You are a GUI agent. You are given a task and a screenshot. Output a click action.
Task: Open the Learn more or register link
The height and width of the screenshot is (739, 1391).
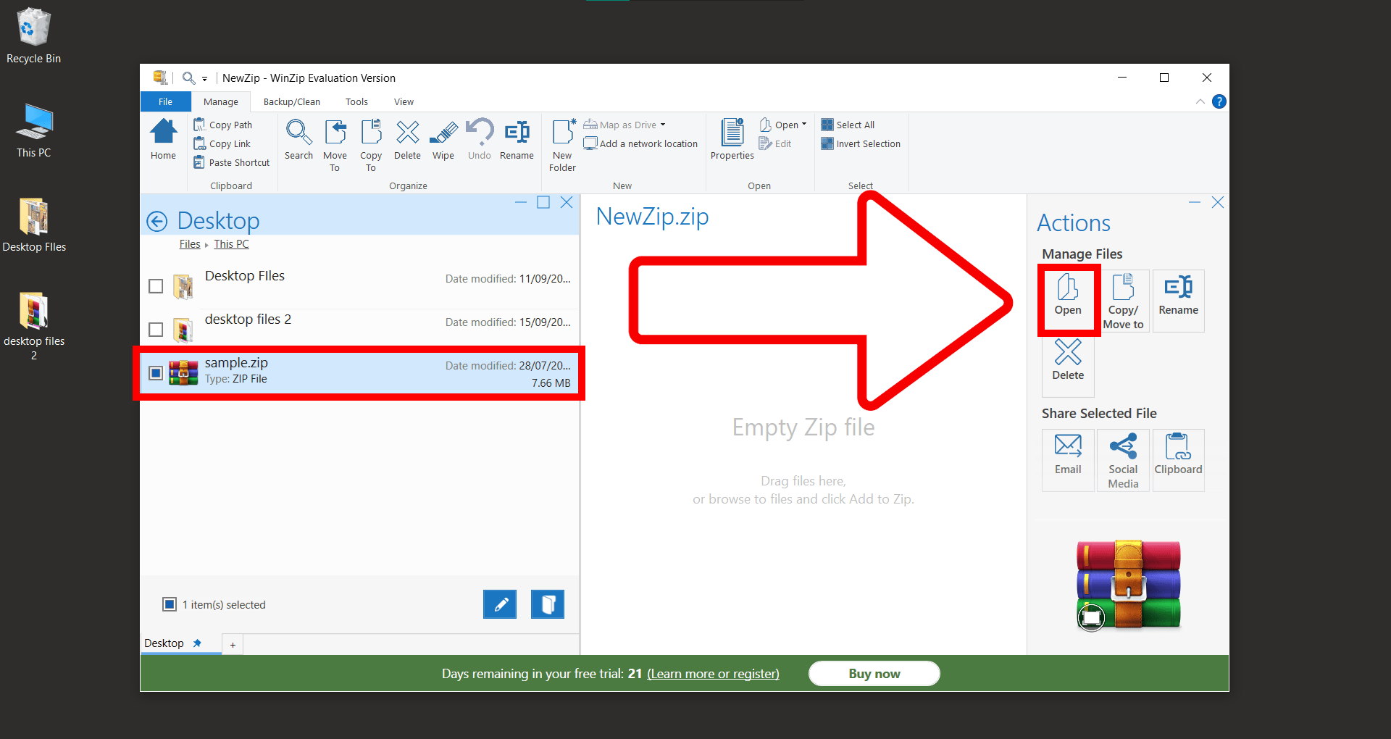click(x=713, y=673)
